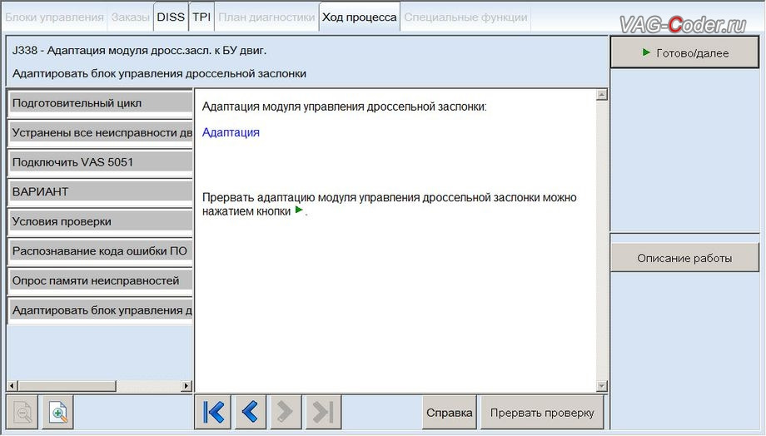The height and width of the screenshot is (436, 766).
Task: Click heading 'Адаптация модуля управления дроссельной заслонки:'
Action: point(345,107)
